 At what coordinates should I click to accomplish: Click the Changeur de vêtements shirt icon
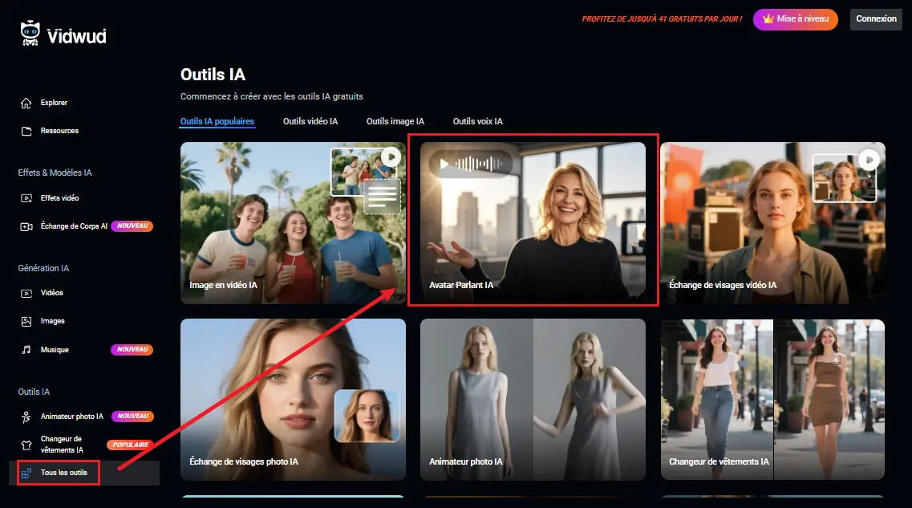26,445
